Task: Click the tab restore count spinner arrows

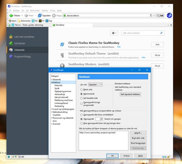Action: [102, 119]
